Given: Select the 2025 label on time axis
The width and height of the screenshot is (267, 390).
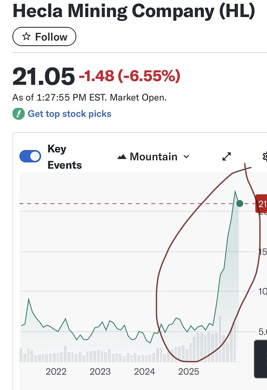Looking at the screenshot, I should 188,372.
